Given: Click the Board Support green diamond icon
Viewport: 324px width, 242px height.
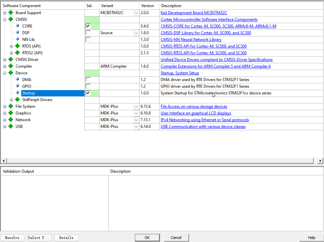Looking at the screenshot, I should 11,13.
